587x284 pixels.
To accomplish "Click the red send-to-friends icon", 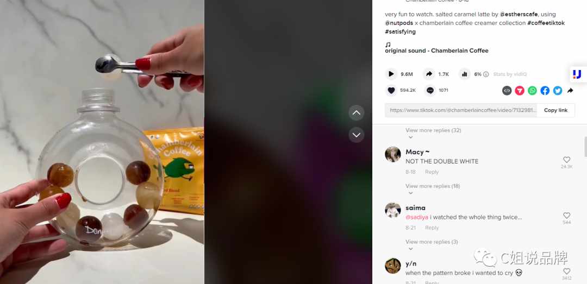I will tap(520, 90).
